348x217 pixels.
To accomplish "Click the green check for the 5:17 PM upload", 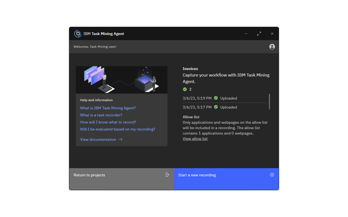I will coord(216,107).
